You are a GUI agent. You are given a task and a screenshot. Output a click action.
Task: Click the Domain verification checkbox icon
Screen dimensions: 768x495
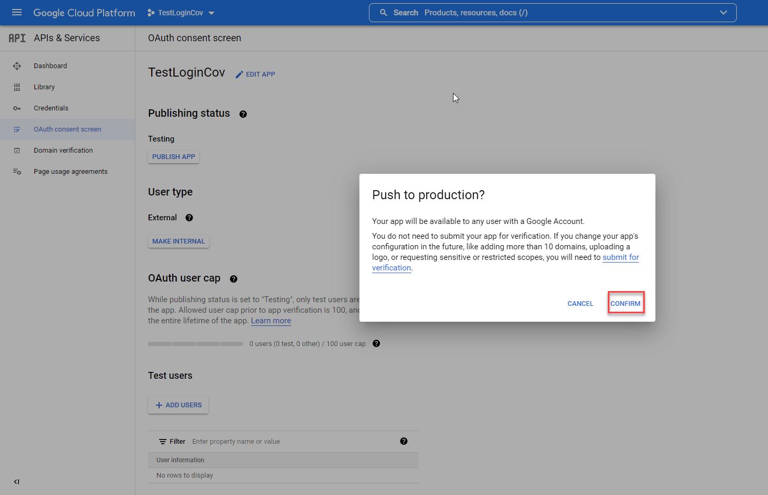(17, 151)
